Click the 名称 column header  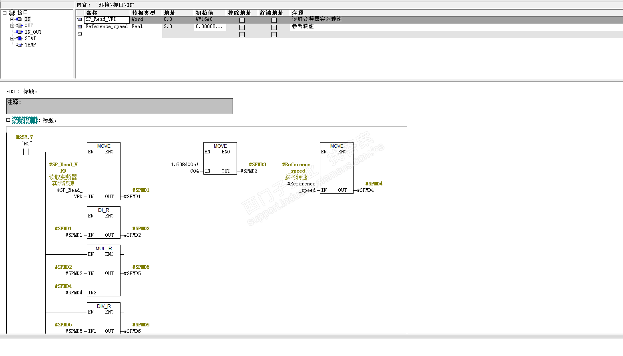coord(107,13)
